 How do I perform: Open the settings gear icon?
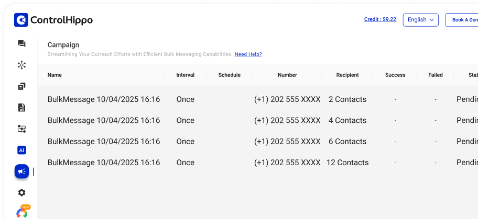21,192
